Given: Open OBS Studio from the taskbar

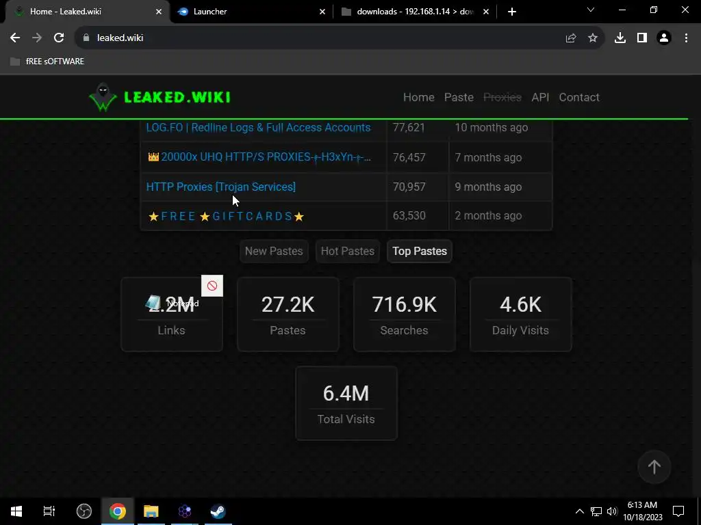Looking at the screenshot, I should [84, 511].
